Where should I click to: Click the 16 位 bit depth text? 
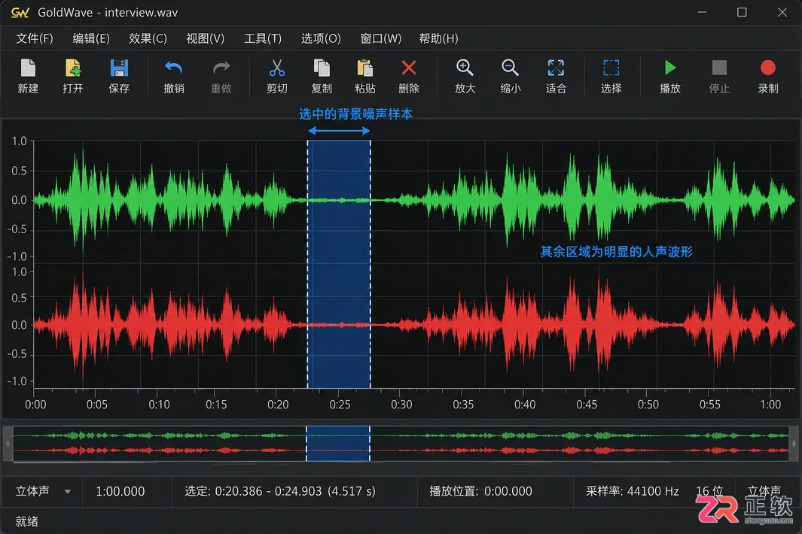[x=709, y=492]
